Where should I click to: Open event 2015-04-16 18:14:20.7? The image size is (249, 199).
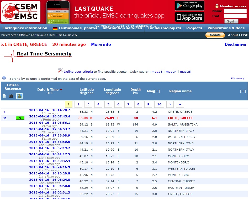coord(50,110)
